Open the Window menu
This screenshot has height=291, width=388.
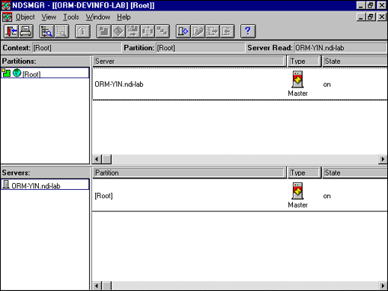(x=98, y=17)
